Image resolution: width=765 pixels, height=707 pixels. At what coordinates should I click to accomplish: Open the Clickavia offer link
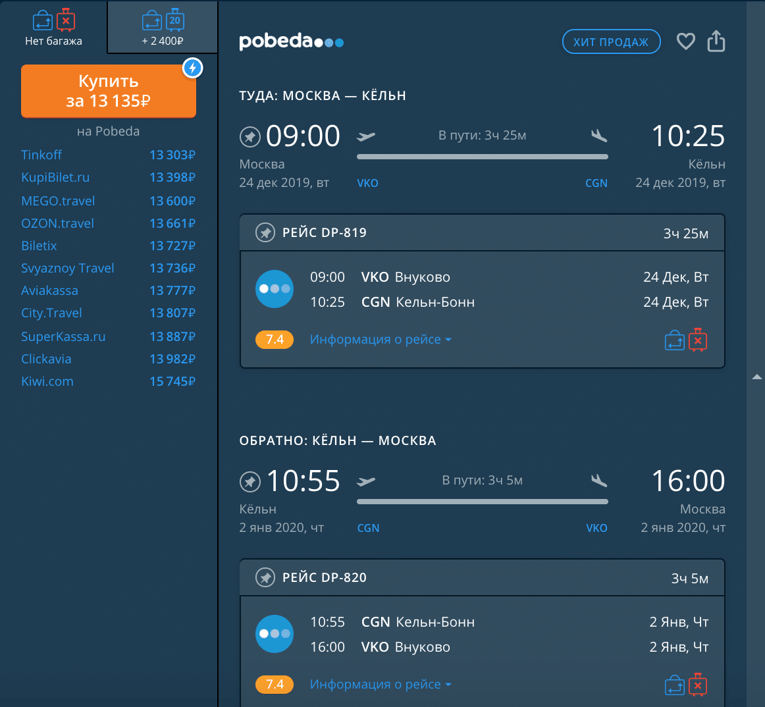(x=109, y=359)
